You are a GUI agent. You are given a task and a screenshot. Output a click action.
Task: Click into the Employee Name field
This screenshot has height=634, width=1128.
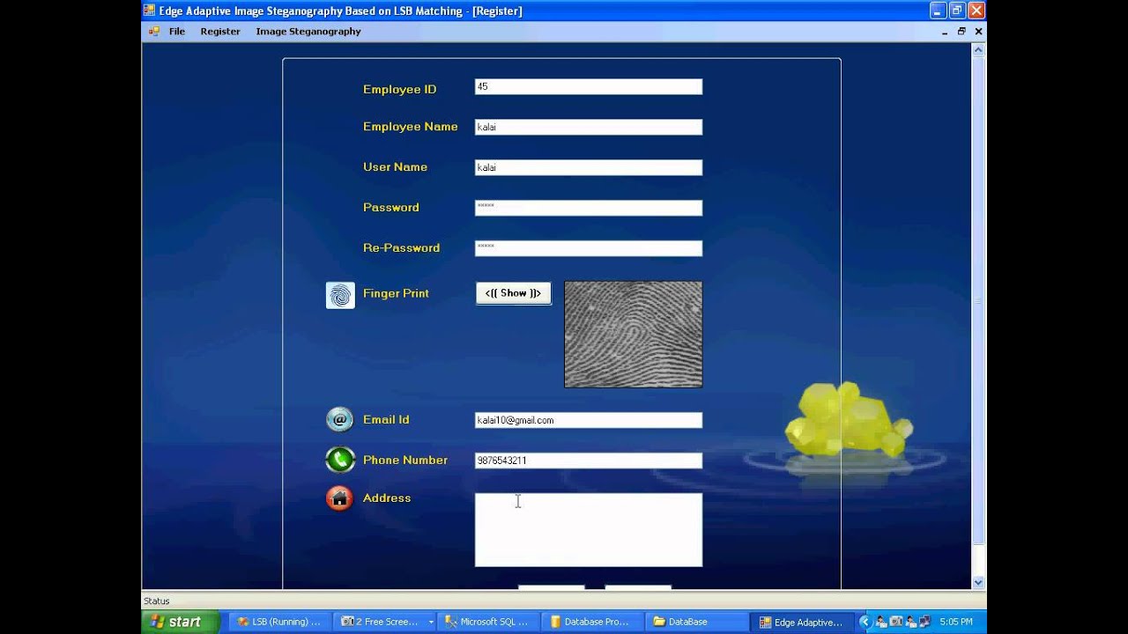coord(589,127)
